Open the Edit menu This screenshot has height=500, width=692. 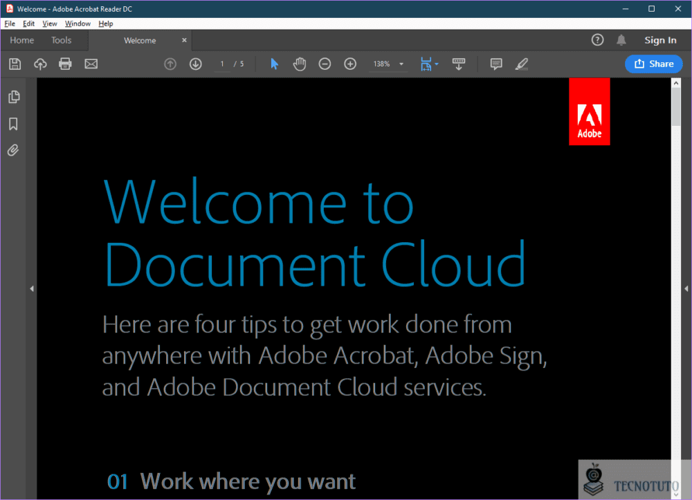[28, 24]
